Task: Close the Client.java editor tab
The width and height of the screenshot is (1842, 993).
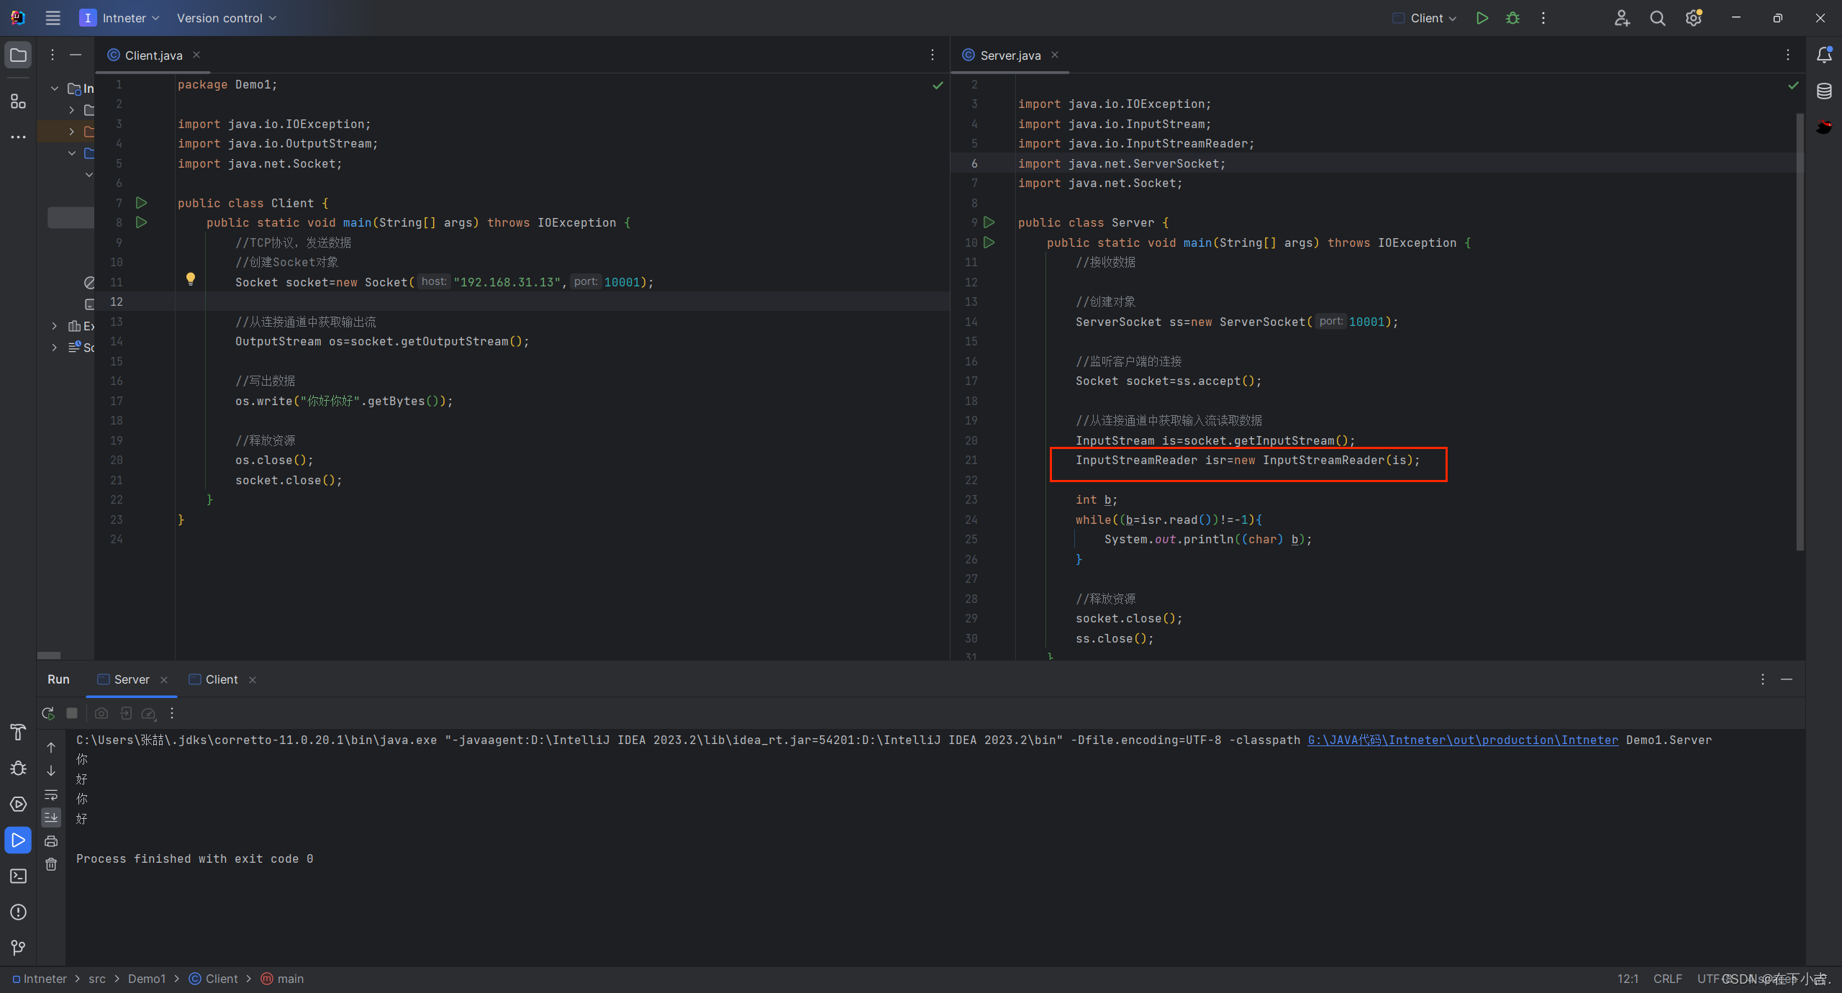Action: click(x=196, y=55)
